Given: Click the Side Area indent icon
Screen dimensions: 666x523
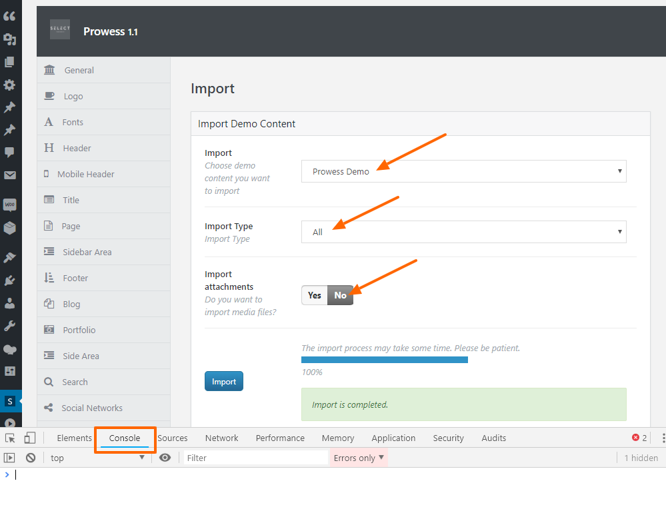Looking at the screenshot, I should [x=49, y=355].
